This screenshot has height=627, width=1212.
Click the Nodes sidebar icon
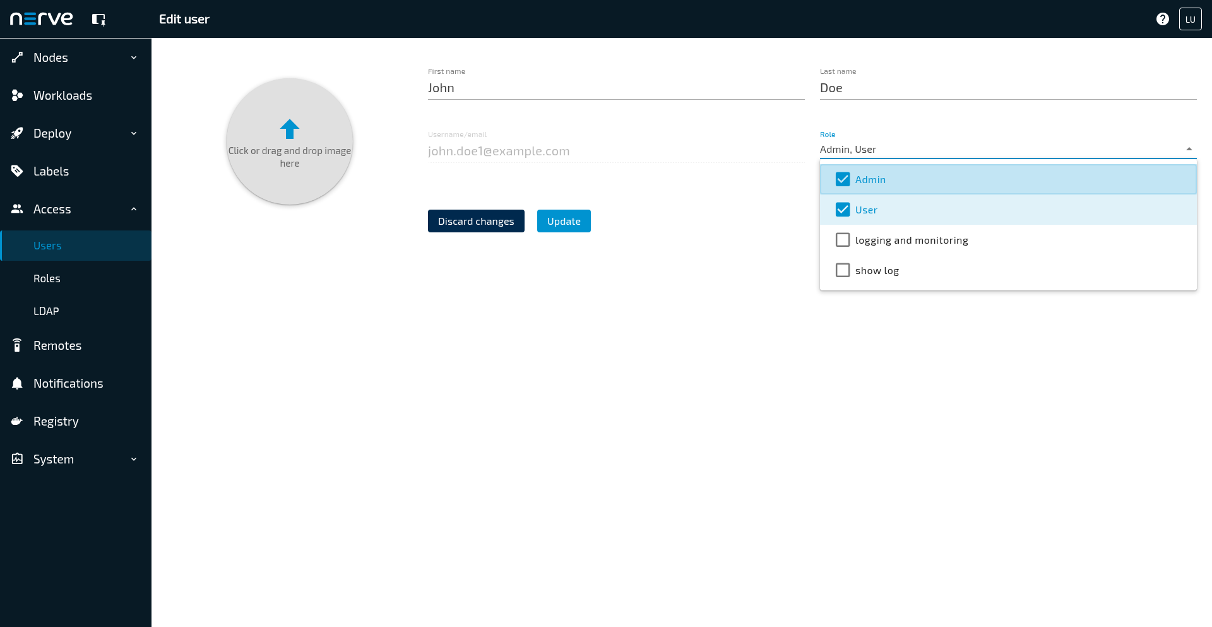coord(17,57)
